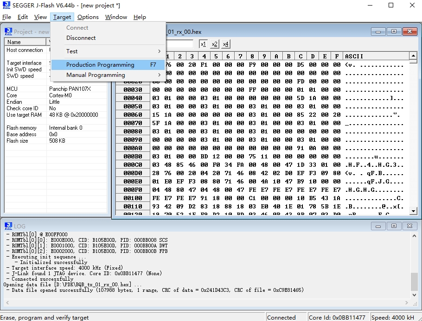
Task: Open the View menu
Action: coord(40,17)
